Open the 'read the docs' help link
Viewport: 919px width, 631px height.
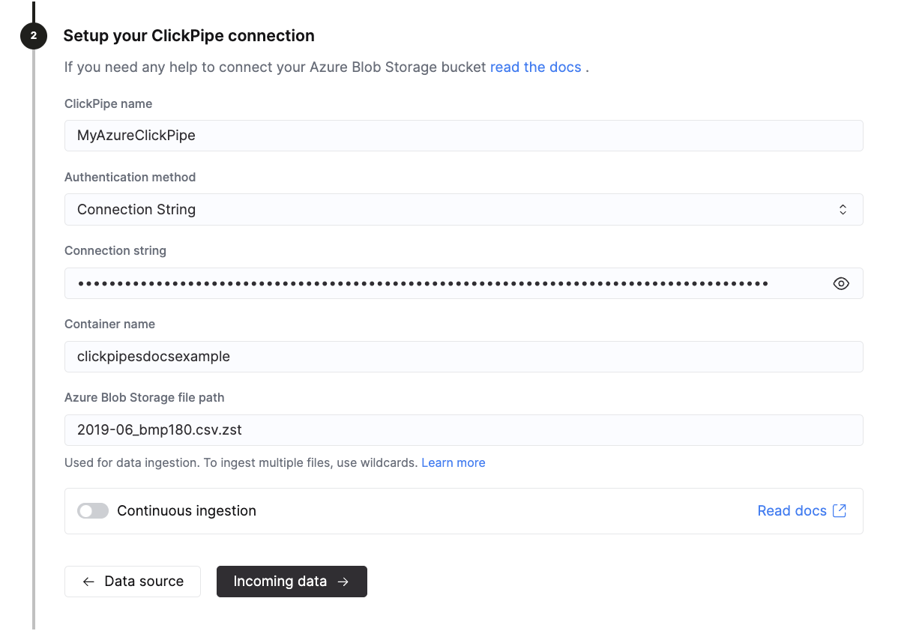pyautogui.click(x=536, y=67)
